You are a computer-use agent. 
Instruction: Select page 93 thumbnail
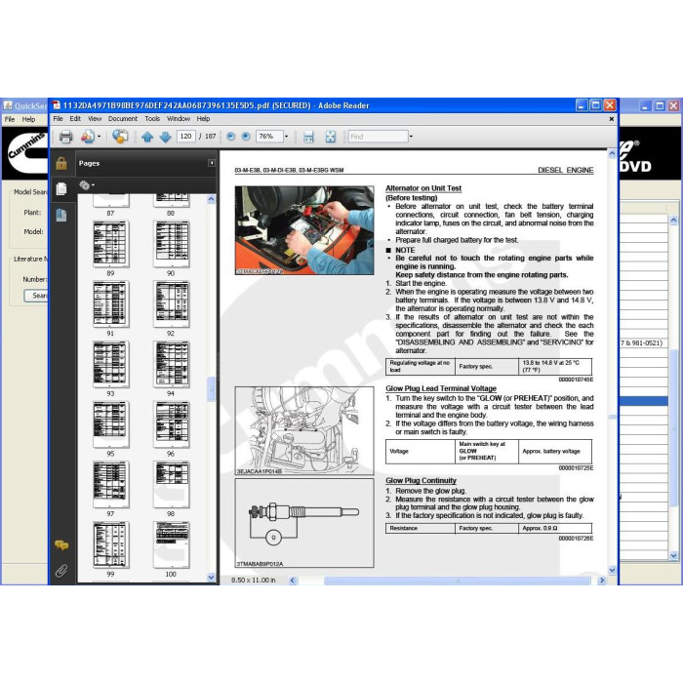(110, 364)
